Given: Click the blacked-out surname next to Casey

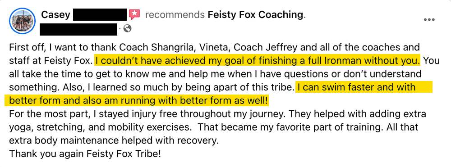Looking at the screenshot, I should click(x=100, y=15).
